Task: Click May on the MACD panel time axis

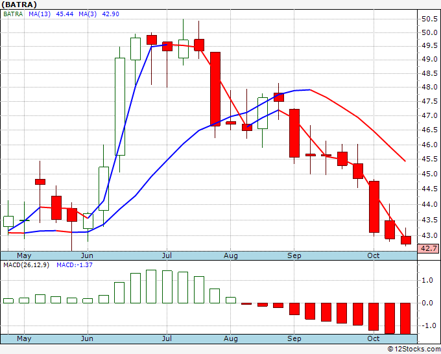Action: [24, 338]
